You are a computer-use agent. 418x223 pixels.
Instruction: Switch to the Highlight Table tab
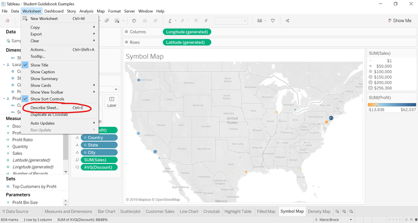(238, 211)
